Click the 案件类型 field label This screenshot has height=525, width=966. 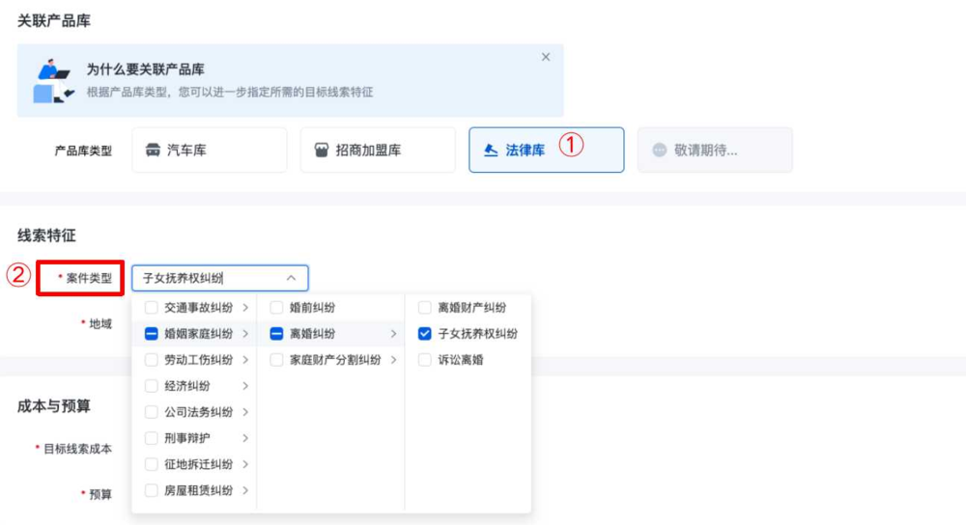tap(89, 278)
